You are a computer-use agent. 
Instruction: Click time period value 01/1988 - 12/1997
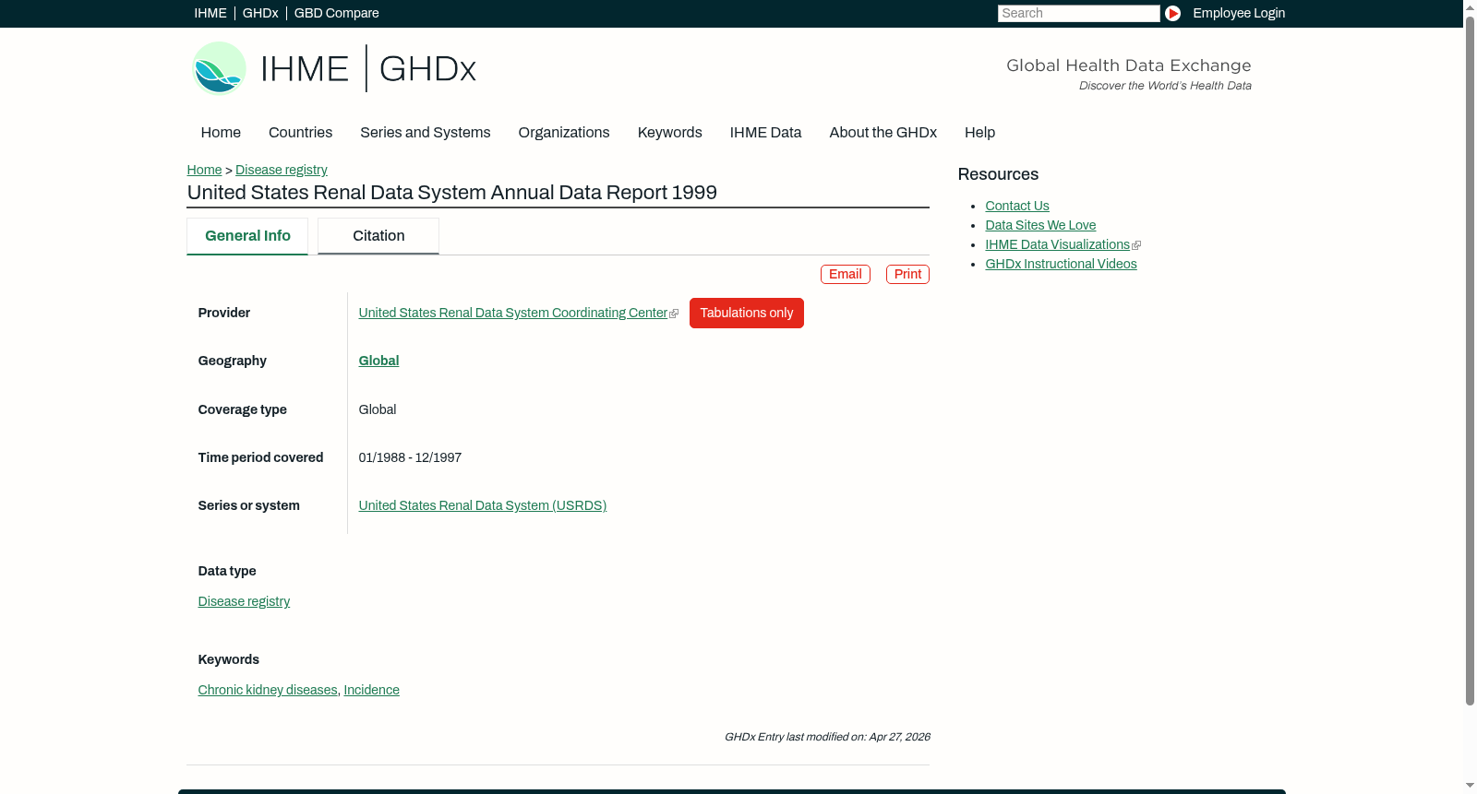pyautogui.click(x=410, y=458)
